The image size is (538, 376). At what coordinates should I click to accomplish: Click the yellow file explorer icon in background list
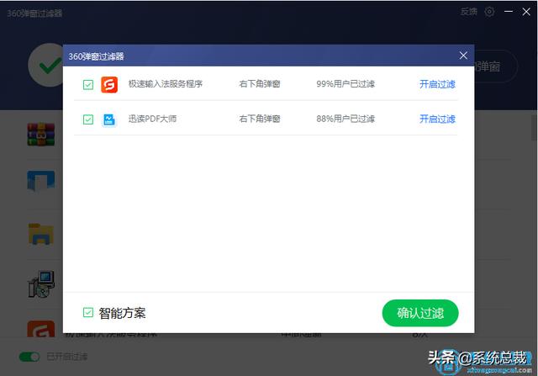(x=41, y=234)
